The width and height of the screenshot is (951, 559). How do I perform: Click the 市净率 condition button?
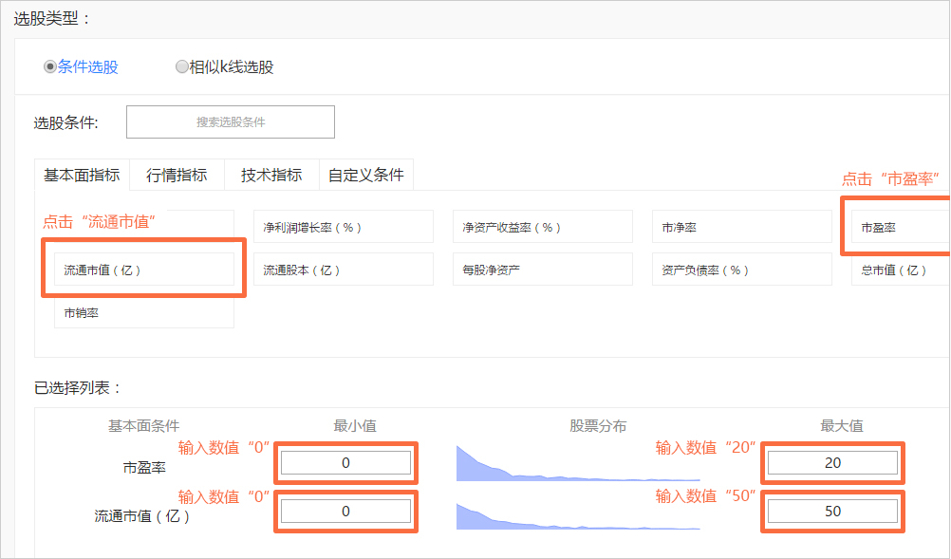(x=742, y=227)
